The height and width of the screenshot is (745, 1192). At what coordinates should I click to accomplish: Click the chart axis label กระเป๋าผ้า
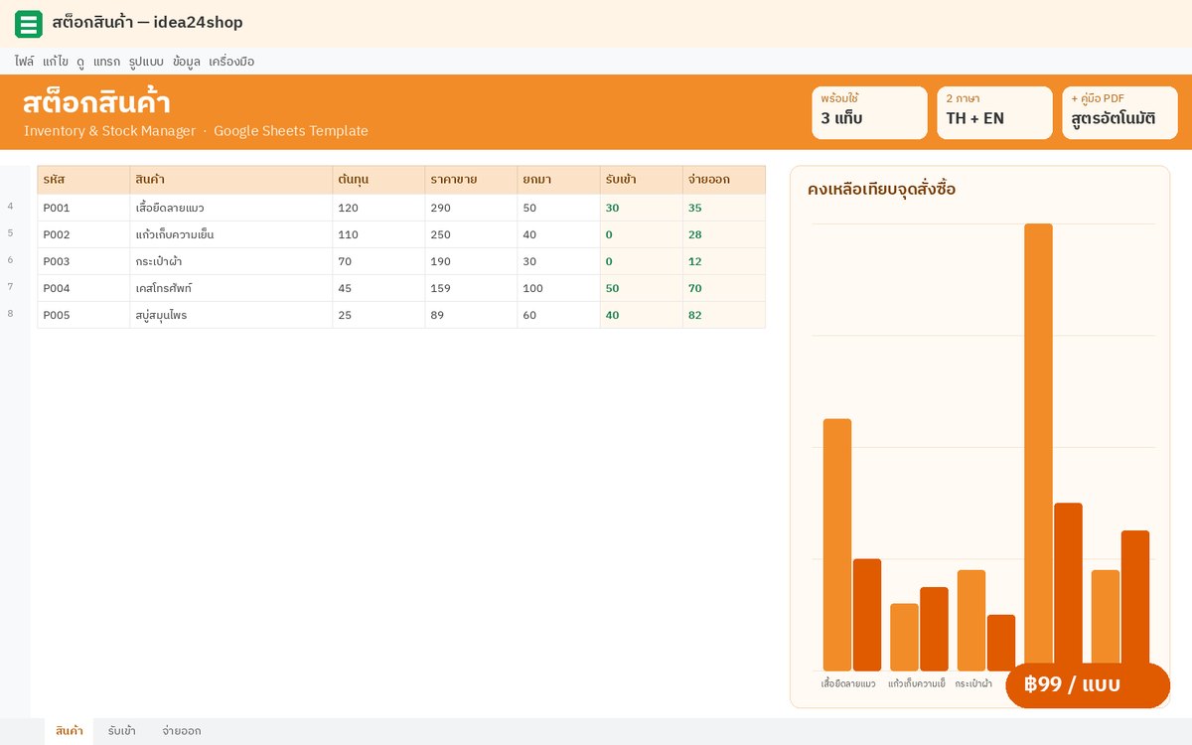[973, 684]
